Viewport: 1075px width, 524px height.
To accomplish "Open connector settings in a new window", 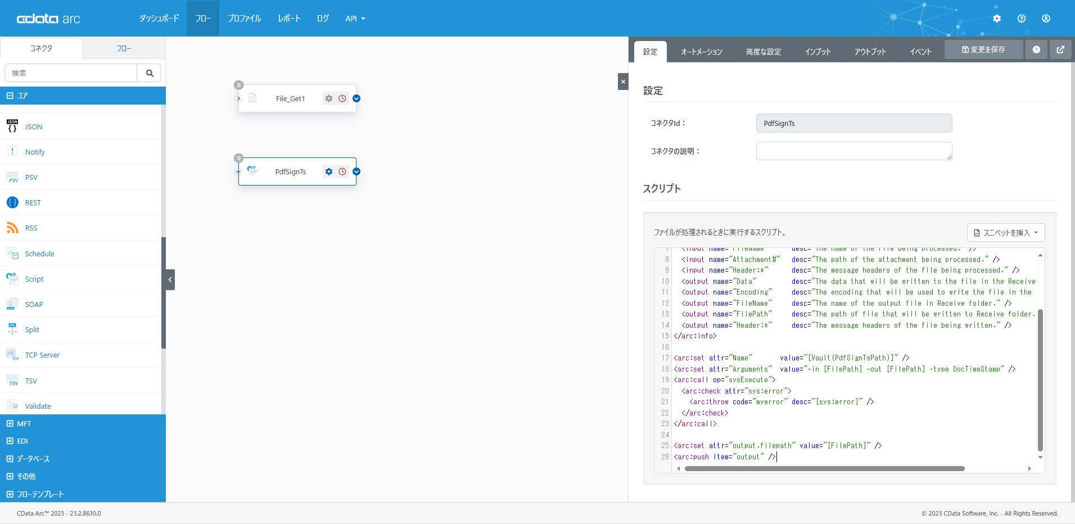I will [1060, 49].
